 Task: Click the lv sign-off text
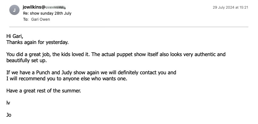click(8, 103)
